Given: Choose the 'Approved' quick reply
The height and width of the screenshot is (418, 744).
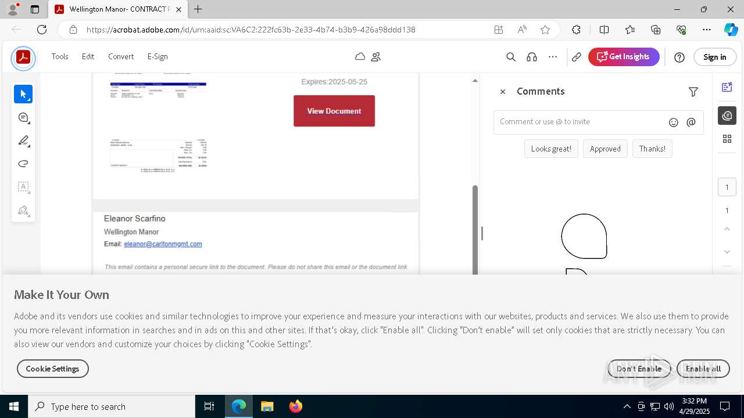Looking at the screenshot, I should [605, 149].
